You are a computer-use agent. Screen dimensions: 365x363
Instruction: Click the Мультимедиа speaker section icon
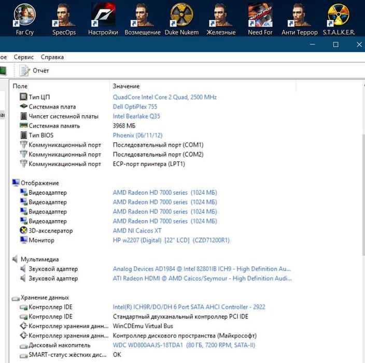(15, 259)
